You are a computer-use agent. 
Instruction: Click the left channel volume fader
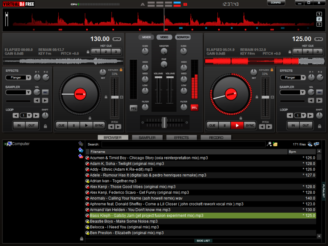coord(158,77)
